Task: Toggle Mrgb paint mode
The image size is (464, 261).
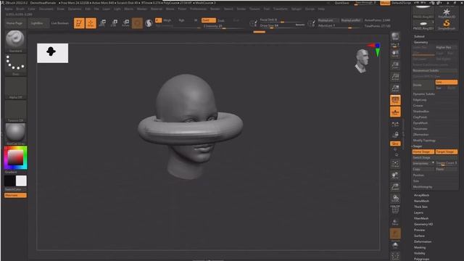Action: pos(167,20)
